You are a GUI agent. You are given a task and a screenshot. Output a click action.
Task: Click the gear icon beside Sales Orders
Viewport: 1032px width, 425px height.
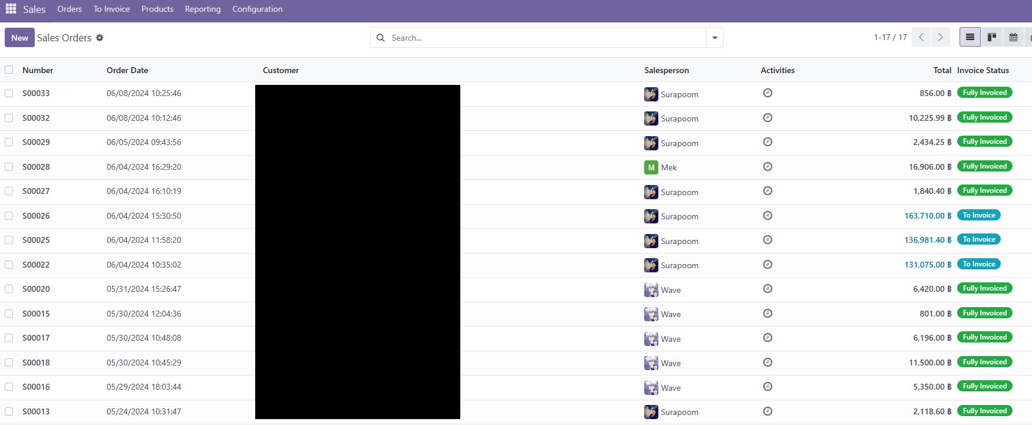coord(100,38)
